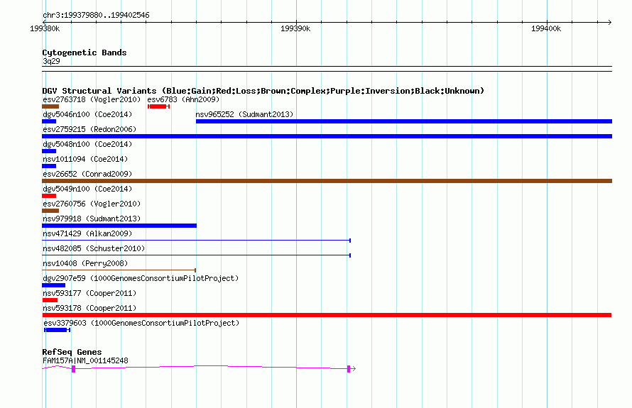The height and width of the screenshot is (408, 632).
Task: Open the nsv10408 (Perry2008) label
Action: (85, 263)
